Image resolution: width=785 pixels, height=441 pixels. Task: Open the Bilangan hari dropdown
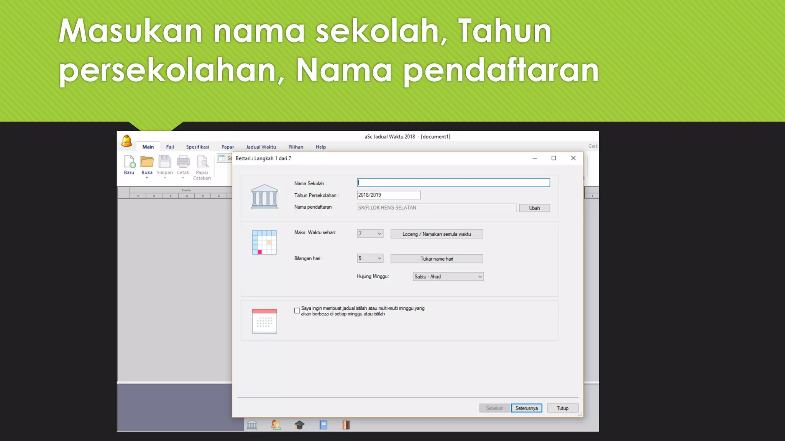point(370,258)
